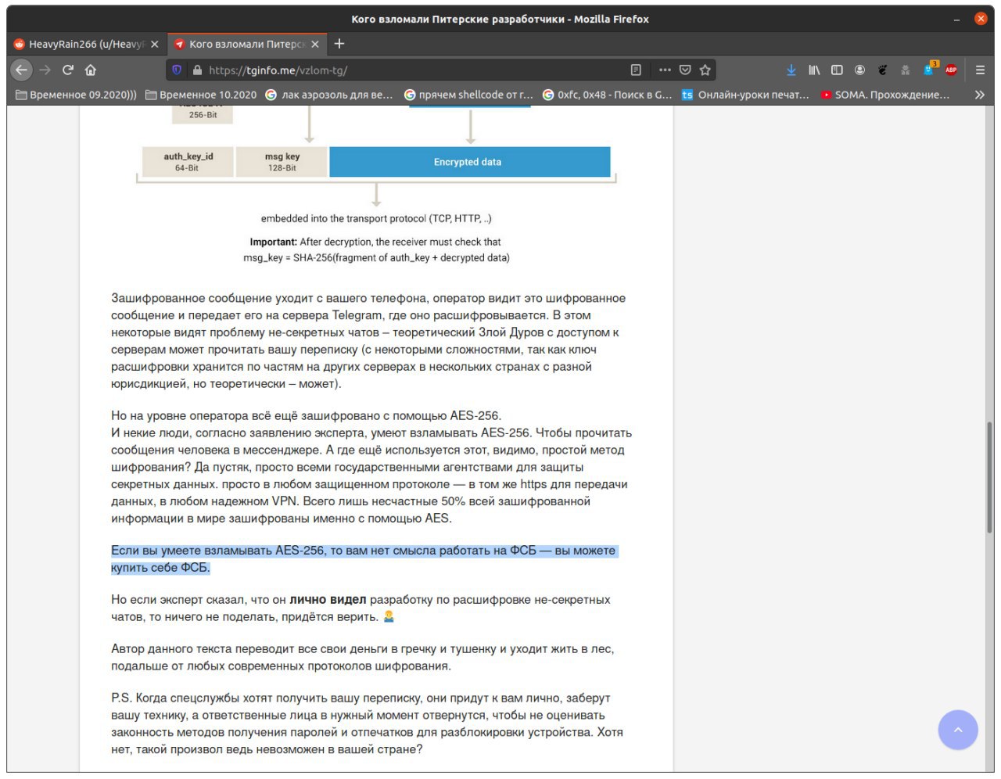1001x779 pixels.
Task: Close the Firefox window
Action: (981, 19)
